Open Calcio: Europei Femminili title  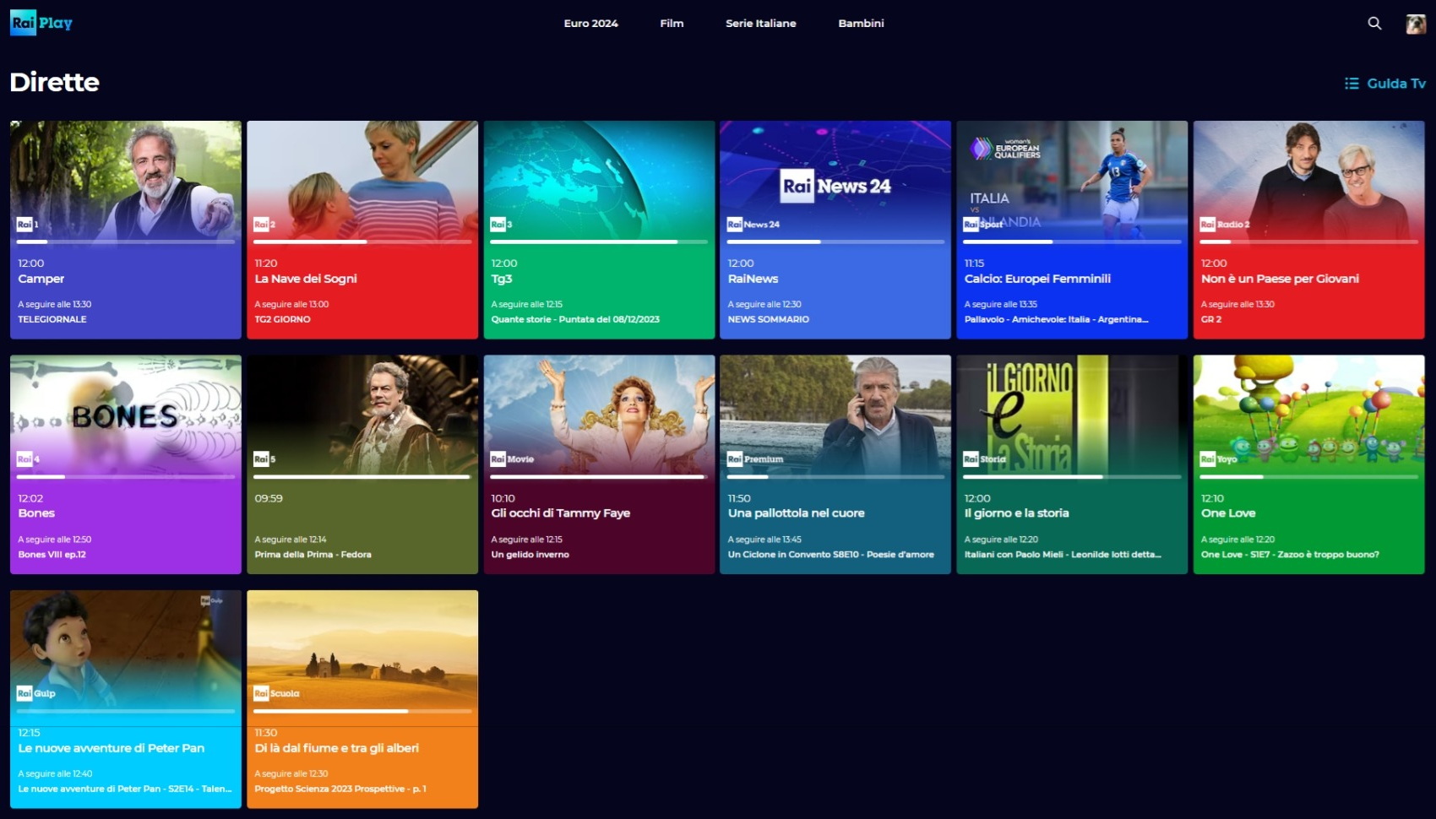coord(1037,279)
